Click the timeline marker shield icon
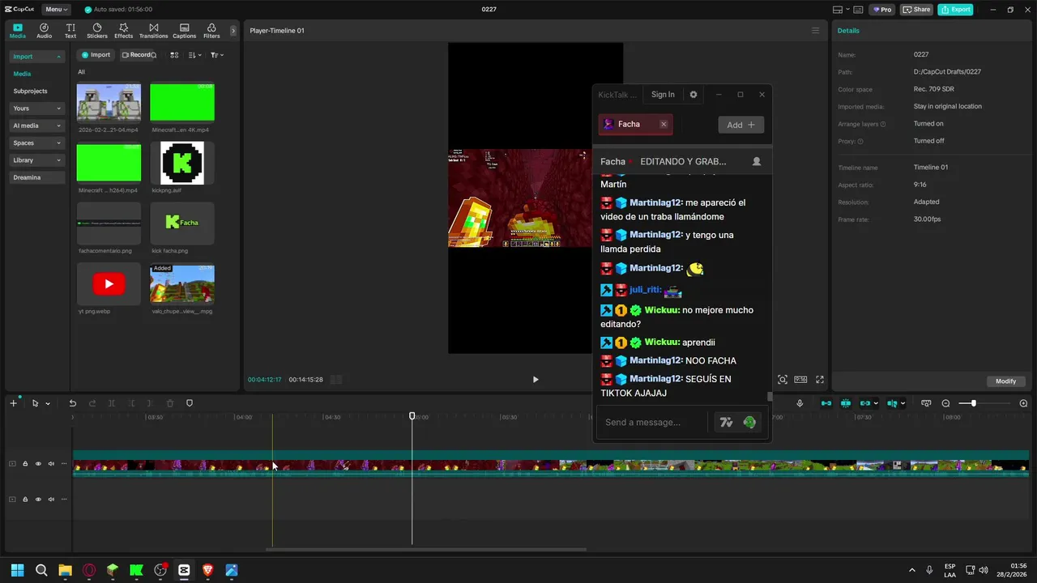Viewport: 1037px width, 583px height. click(x=190, y=403)
